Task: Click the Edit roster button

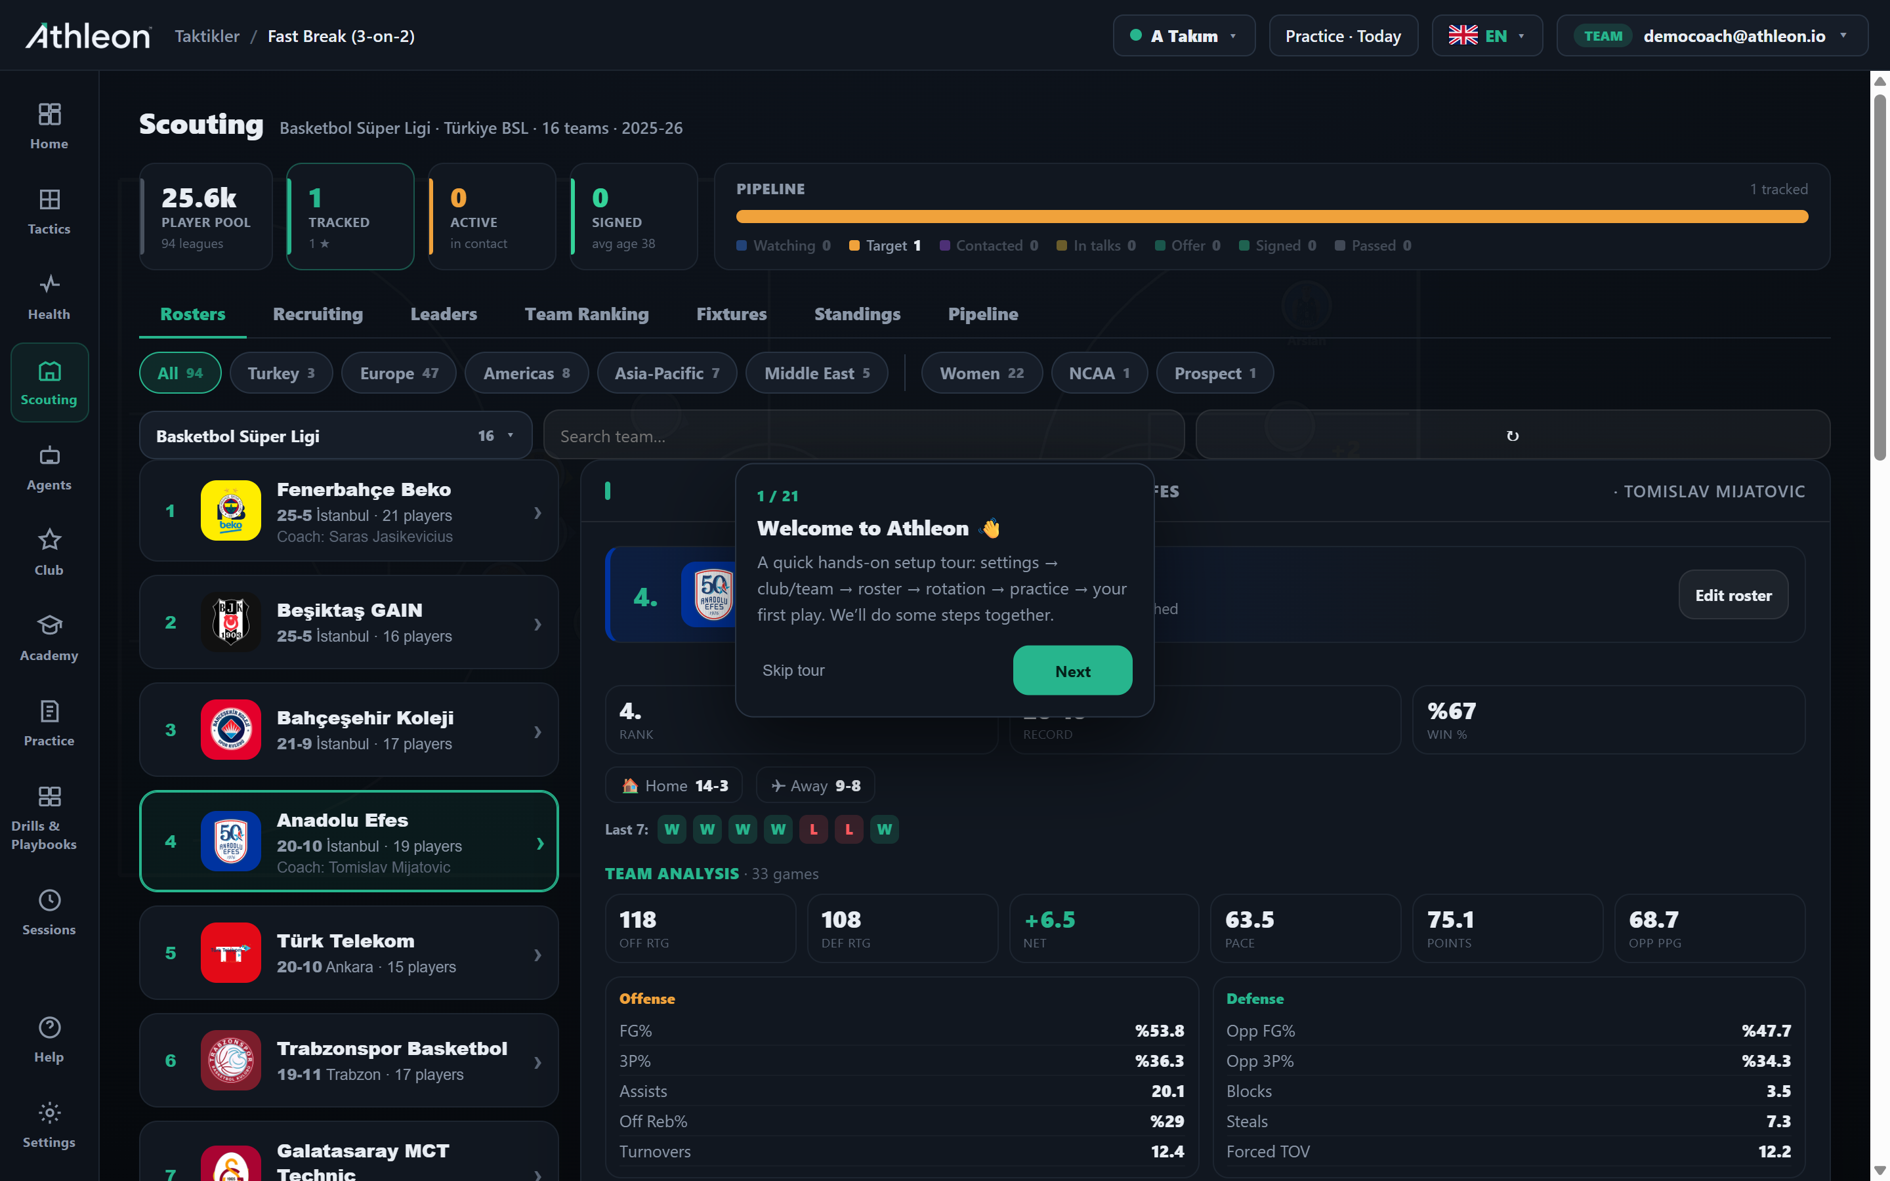Action: 1733,595
